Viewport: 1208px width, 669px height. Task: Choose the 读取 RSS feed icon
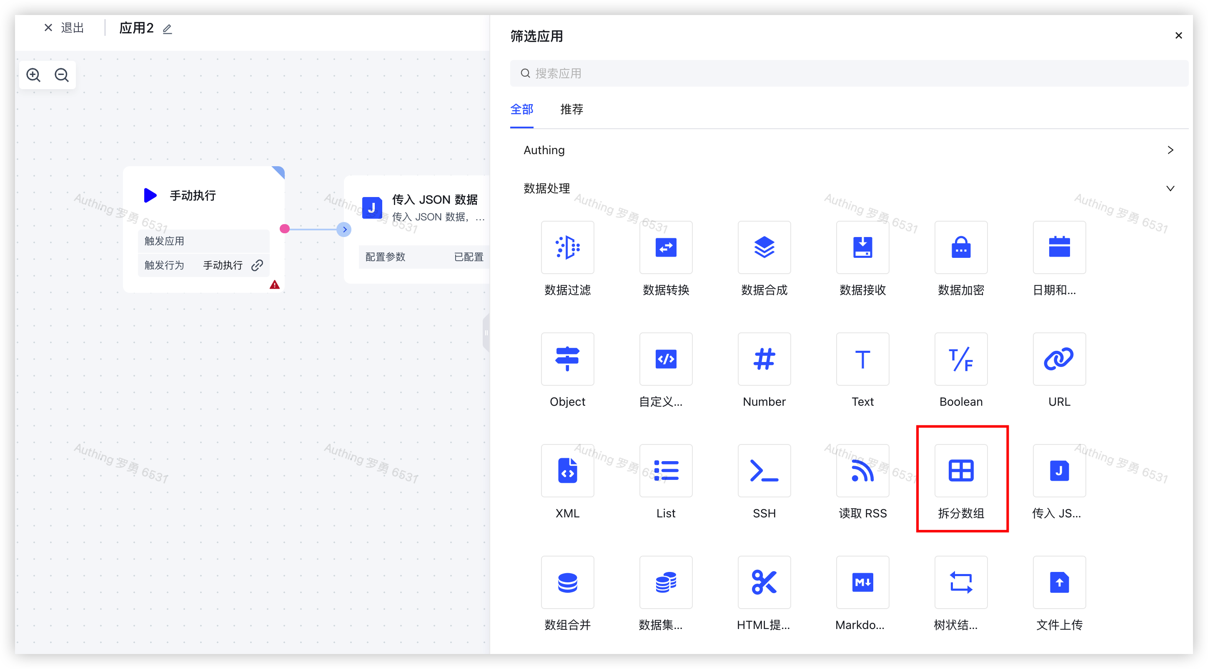click(862, 471)
